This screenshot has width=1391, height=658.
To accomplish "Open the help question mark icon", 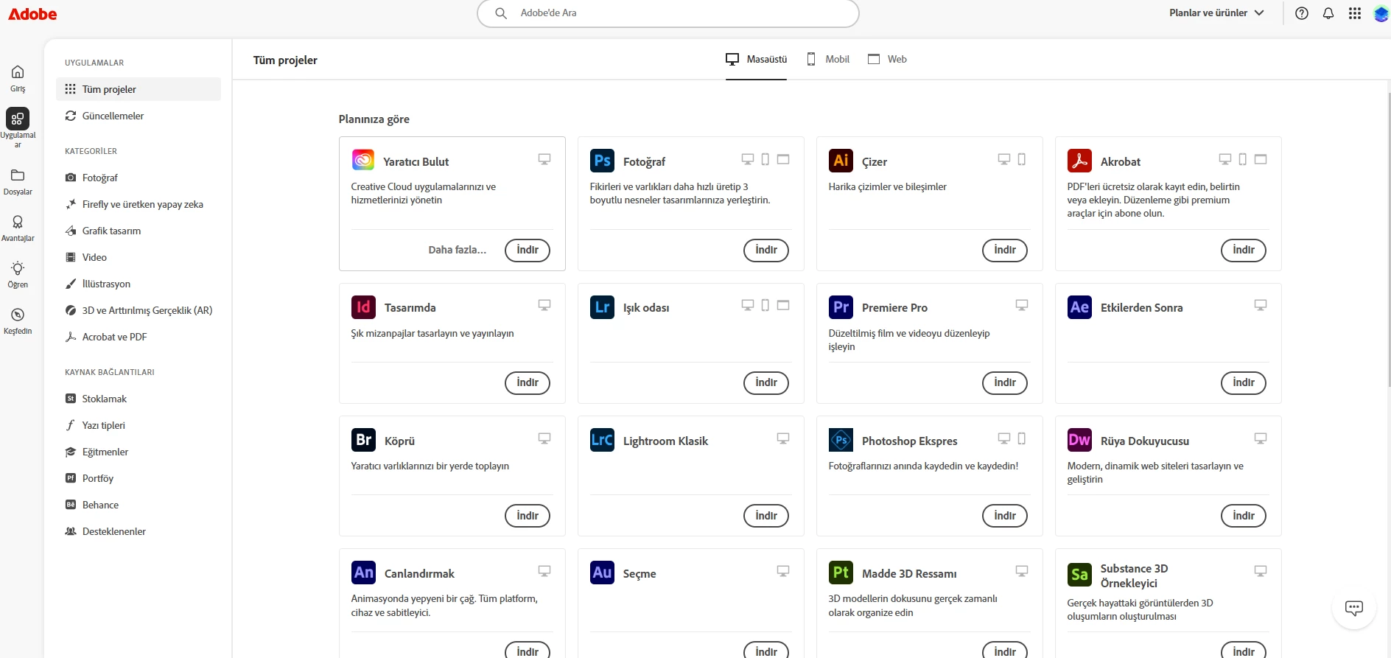I will click(x=1302, y=13).
